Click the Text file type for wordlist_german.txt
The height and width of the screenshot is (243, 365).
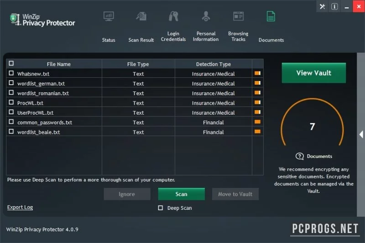(x=138, y=84)
